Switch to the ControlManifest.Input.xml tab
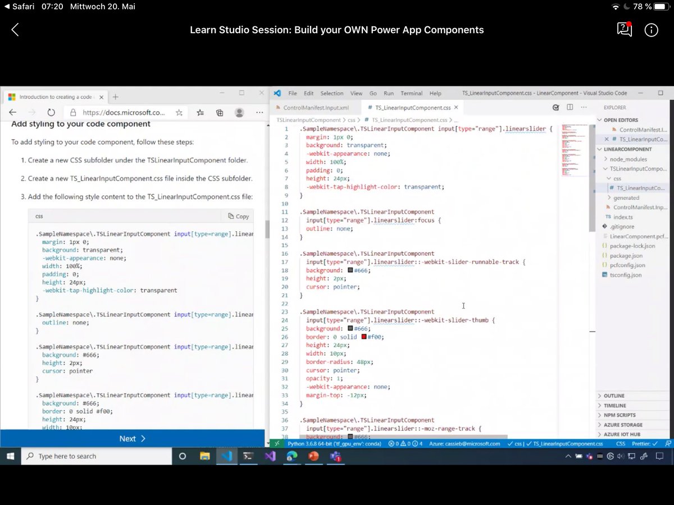 pos(316,107)
